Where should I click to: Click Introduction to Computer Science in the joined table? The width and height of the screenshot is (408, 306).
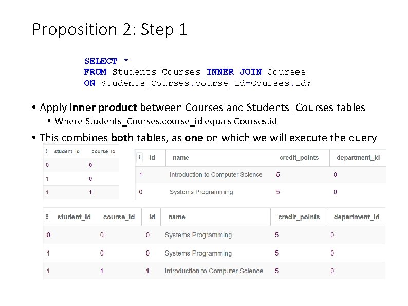pos(214,271)
